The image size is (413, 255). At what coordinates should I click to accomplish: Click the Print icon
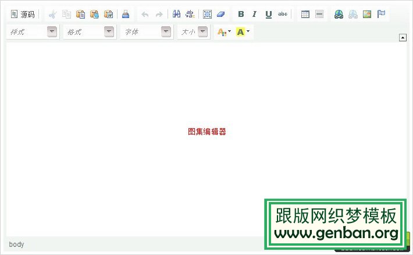pos(126,14)
